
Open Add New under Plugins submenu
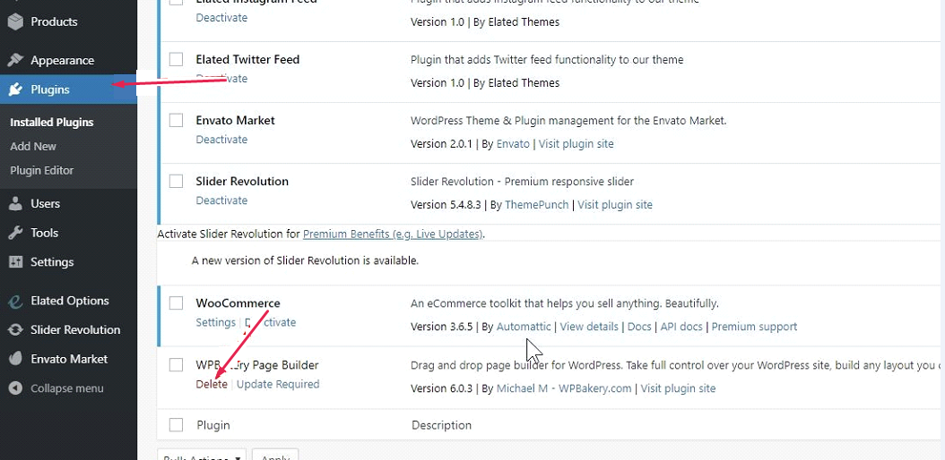pyautogui.click(x=33, y=146)
